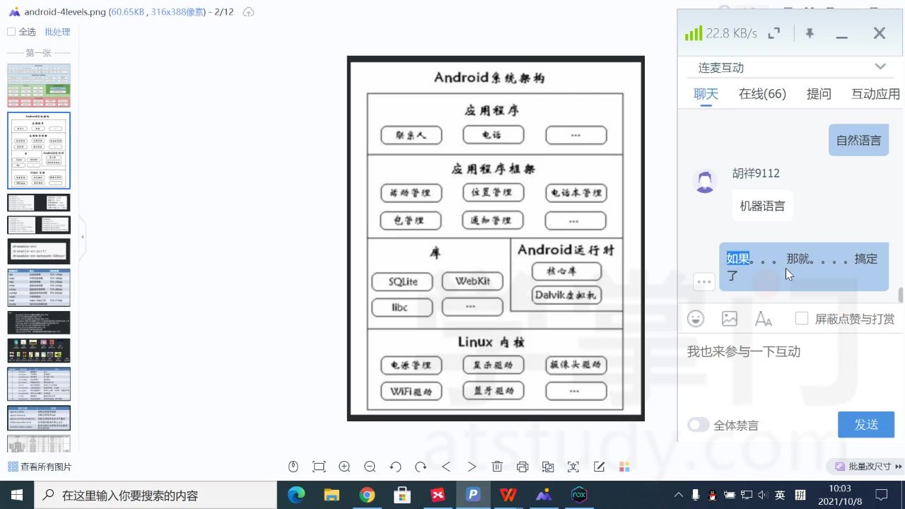Click the 机器语言 chat message bubble

point(762,206)
